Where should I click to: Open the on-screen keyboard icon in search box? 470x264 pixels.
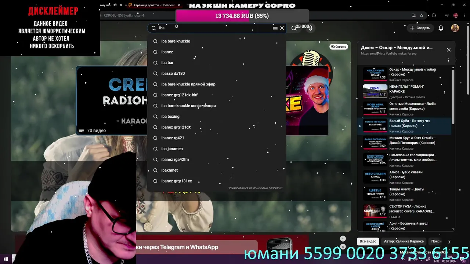[x=275, y=28]
